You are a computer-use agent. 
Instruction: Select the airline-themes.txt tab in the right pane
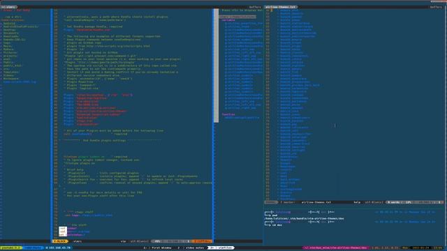(281, 7)
